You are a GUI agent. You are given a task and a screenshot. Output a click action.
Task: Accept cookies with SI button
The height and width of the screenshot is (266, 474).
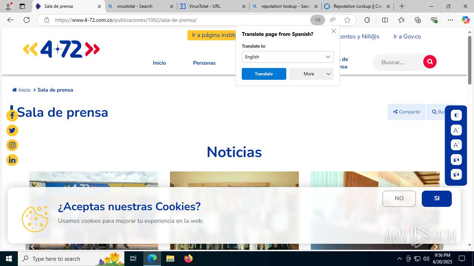[x=437, y=199]
